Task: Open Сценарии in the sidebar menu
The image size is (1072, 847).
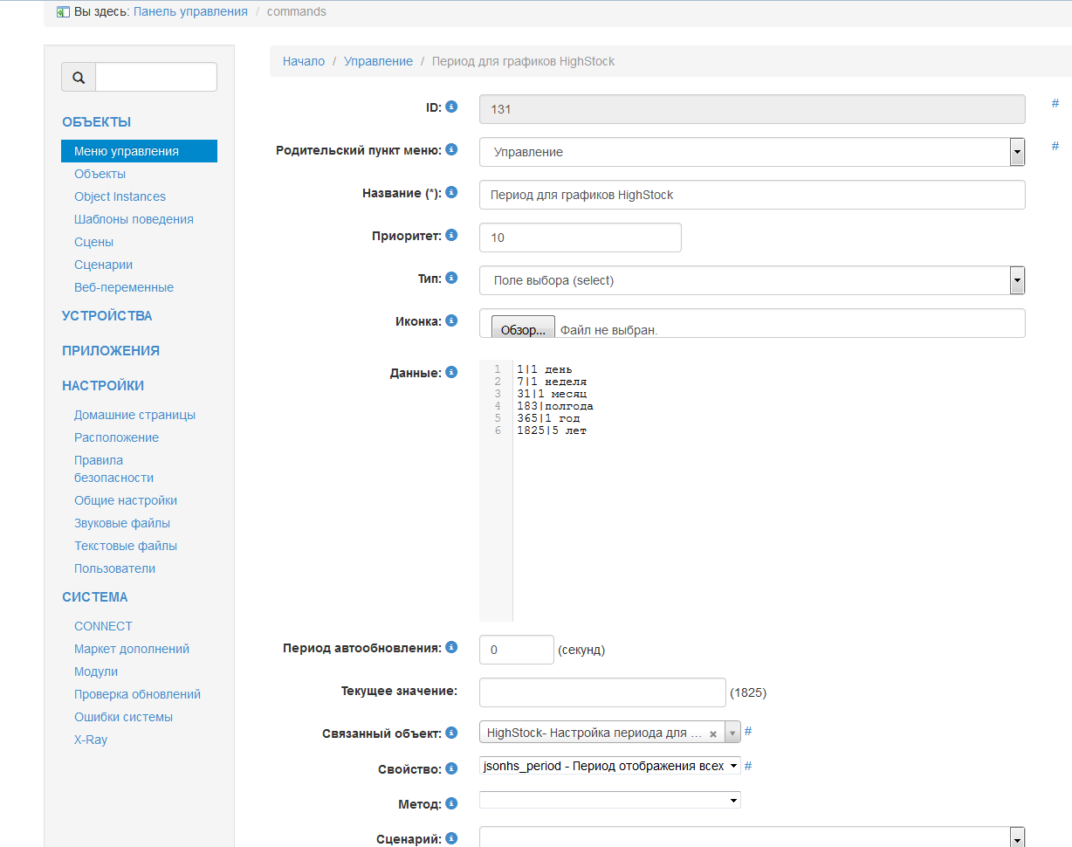Action: point(103,265)
